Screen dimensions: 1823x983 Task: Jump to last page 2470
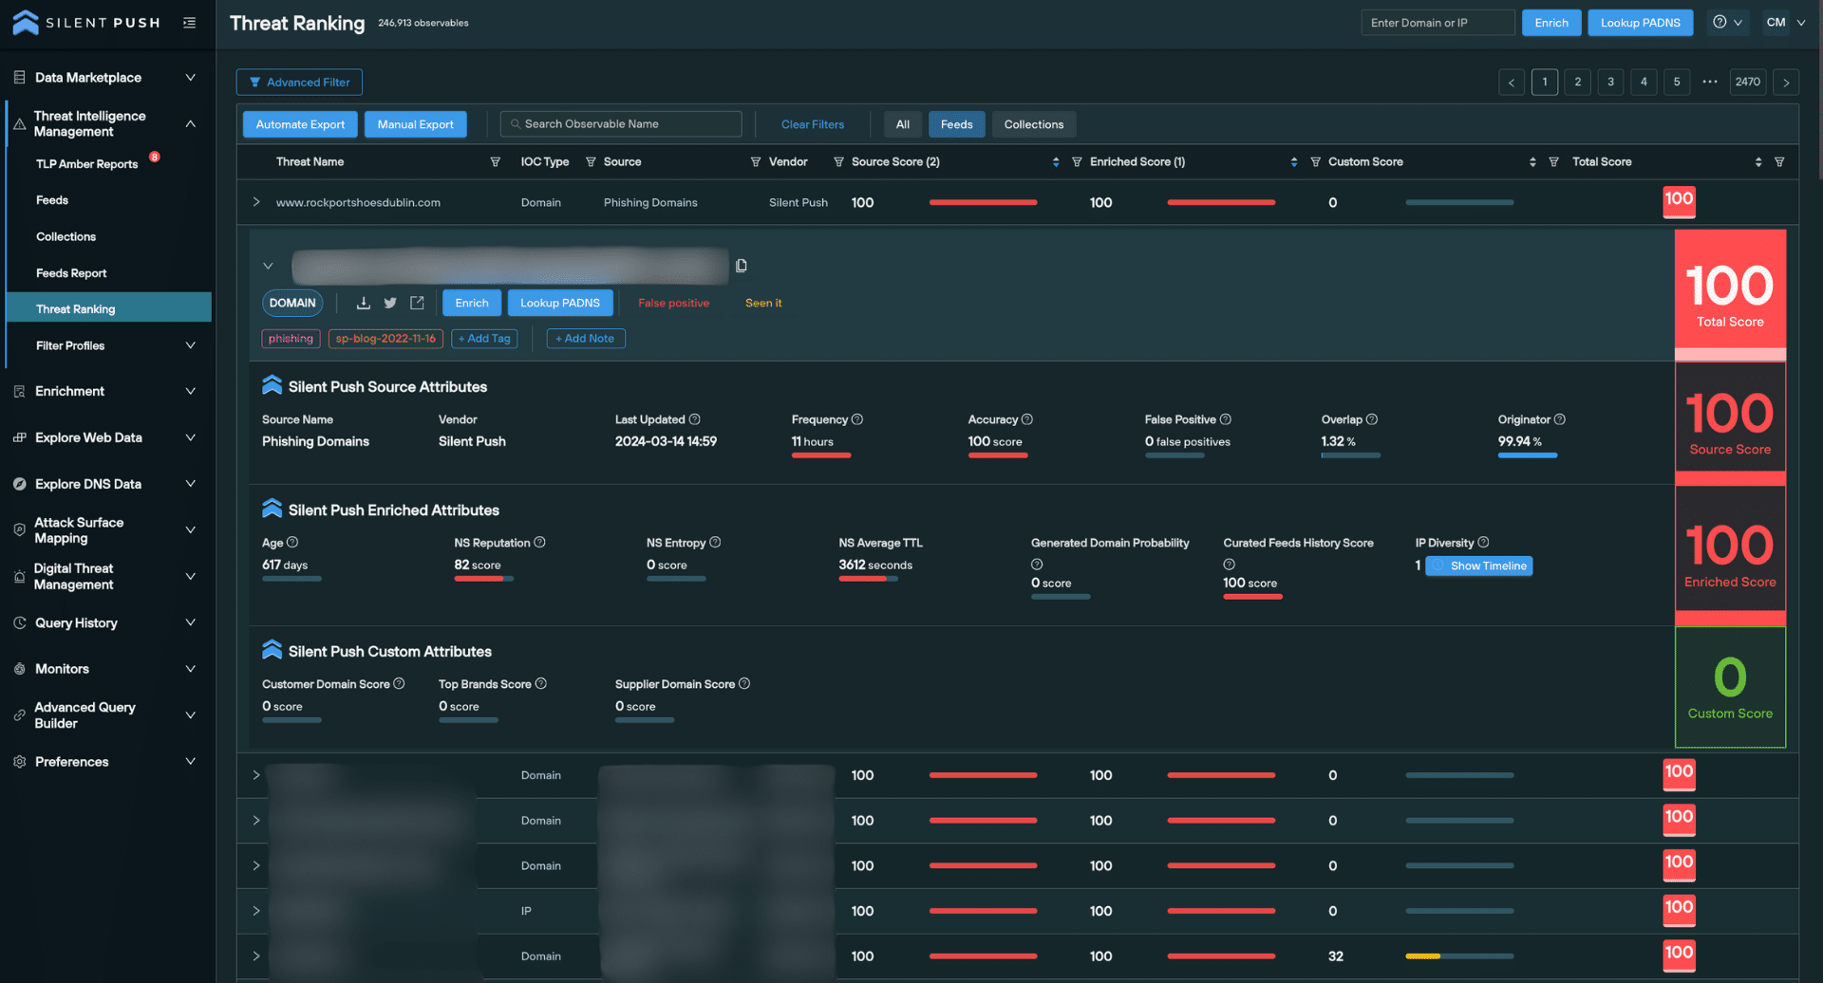(1748, 83)
